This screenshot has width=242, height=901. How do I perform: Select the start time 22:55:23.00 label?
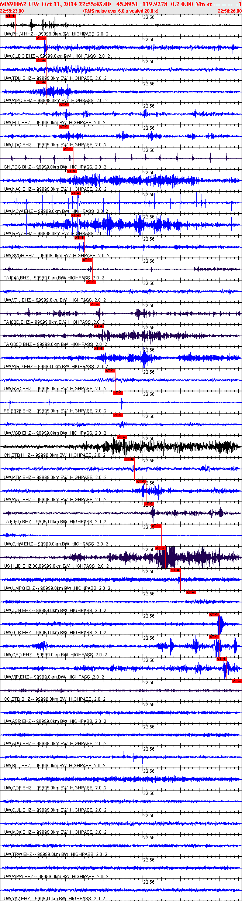pyautogui.click(x=12, y=11)
